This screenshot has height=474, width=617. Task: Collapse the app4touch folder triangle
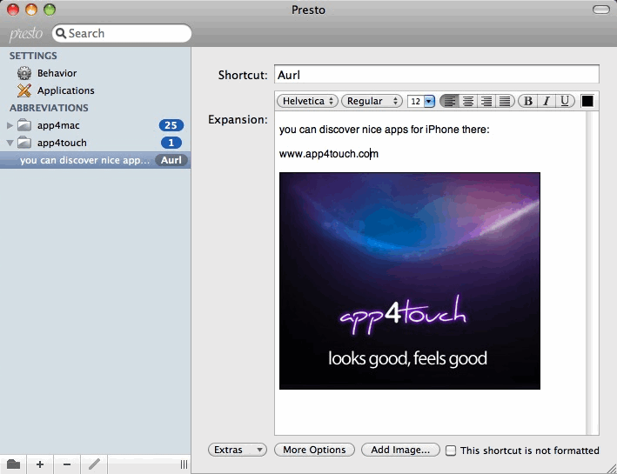pyautogui.click(x=10, y=143)
